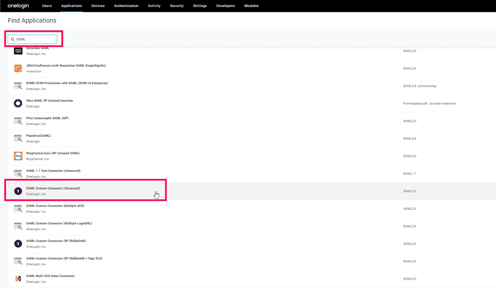Click SAML2.0 in SP Shibboleth row
Viewport: 496px width, 288px height.
click(x=410, y=244)
